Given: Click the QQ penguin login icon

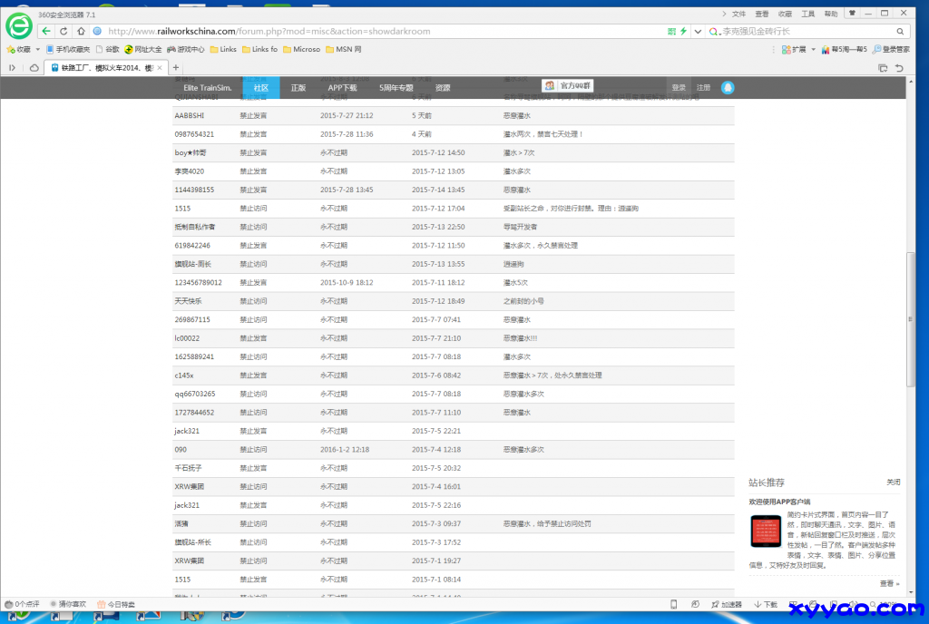Looking at the screenshot, I should point(728,88).
